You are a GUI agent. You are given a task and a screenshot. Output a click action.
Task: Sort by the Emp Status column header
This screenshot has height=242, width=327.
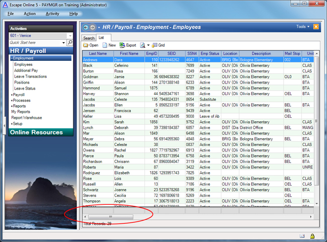tap(210, 54)
